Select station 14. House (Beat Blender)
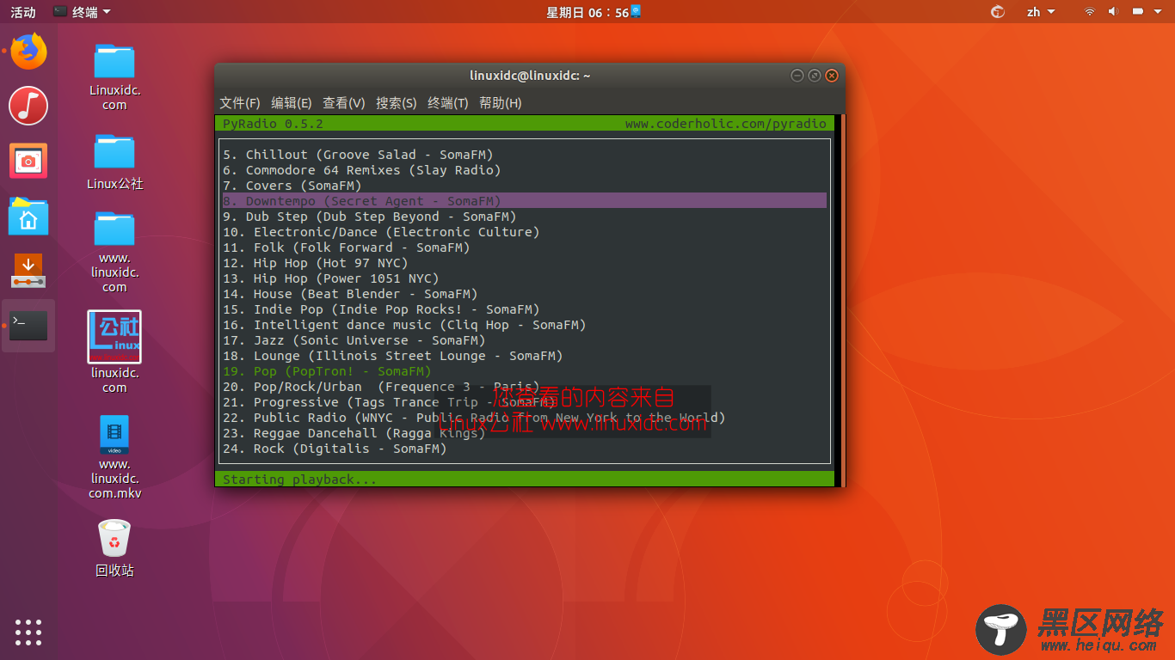Image resolution: width=1175 pixels, height=660 pixels. [525, 294]
